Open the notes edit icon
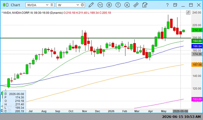The height and width of the screenshot is (120, 203). (x=145, y=5)
